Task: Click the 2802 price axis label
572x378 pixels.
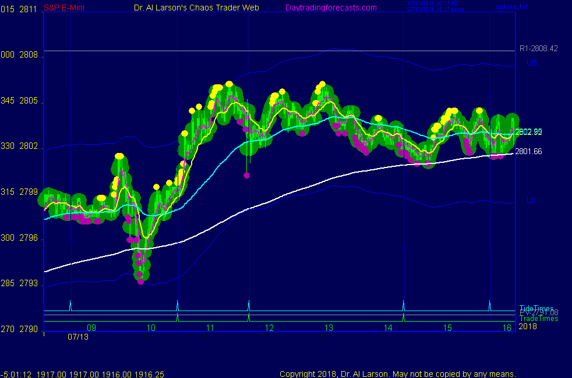Action: point(29,146)
